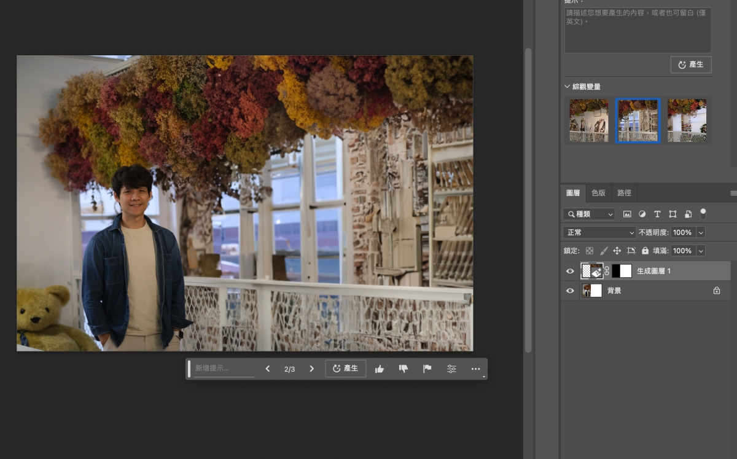
Task: Open the 不透明度 opacity dropdown arrow
Action: click(x=701, y=233)
